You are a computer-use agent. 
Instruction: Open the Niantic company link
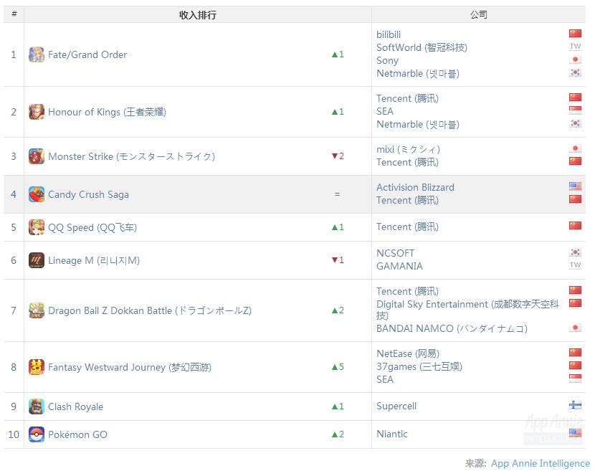392,434
